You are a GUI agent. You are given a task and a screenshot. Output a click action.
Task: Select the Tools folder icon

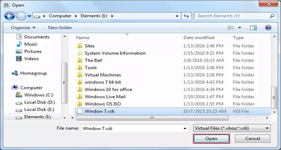(x=79, y=67)
